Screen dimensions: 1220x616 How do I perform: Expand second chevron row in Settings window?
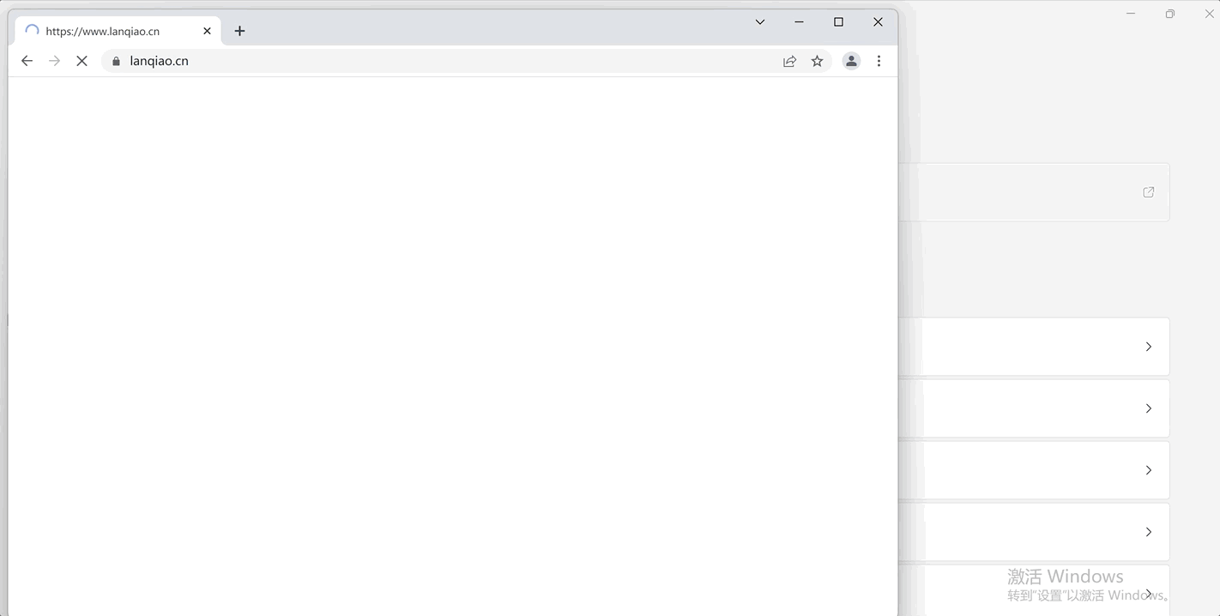coord(1149,408)
